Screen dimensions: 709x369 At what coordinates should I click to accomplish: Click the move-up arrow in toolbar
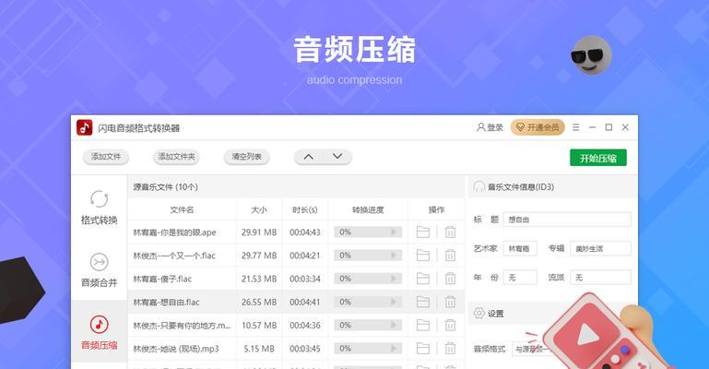[308, 157]
